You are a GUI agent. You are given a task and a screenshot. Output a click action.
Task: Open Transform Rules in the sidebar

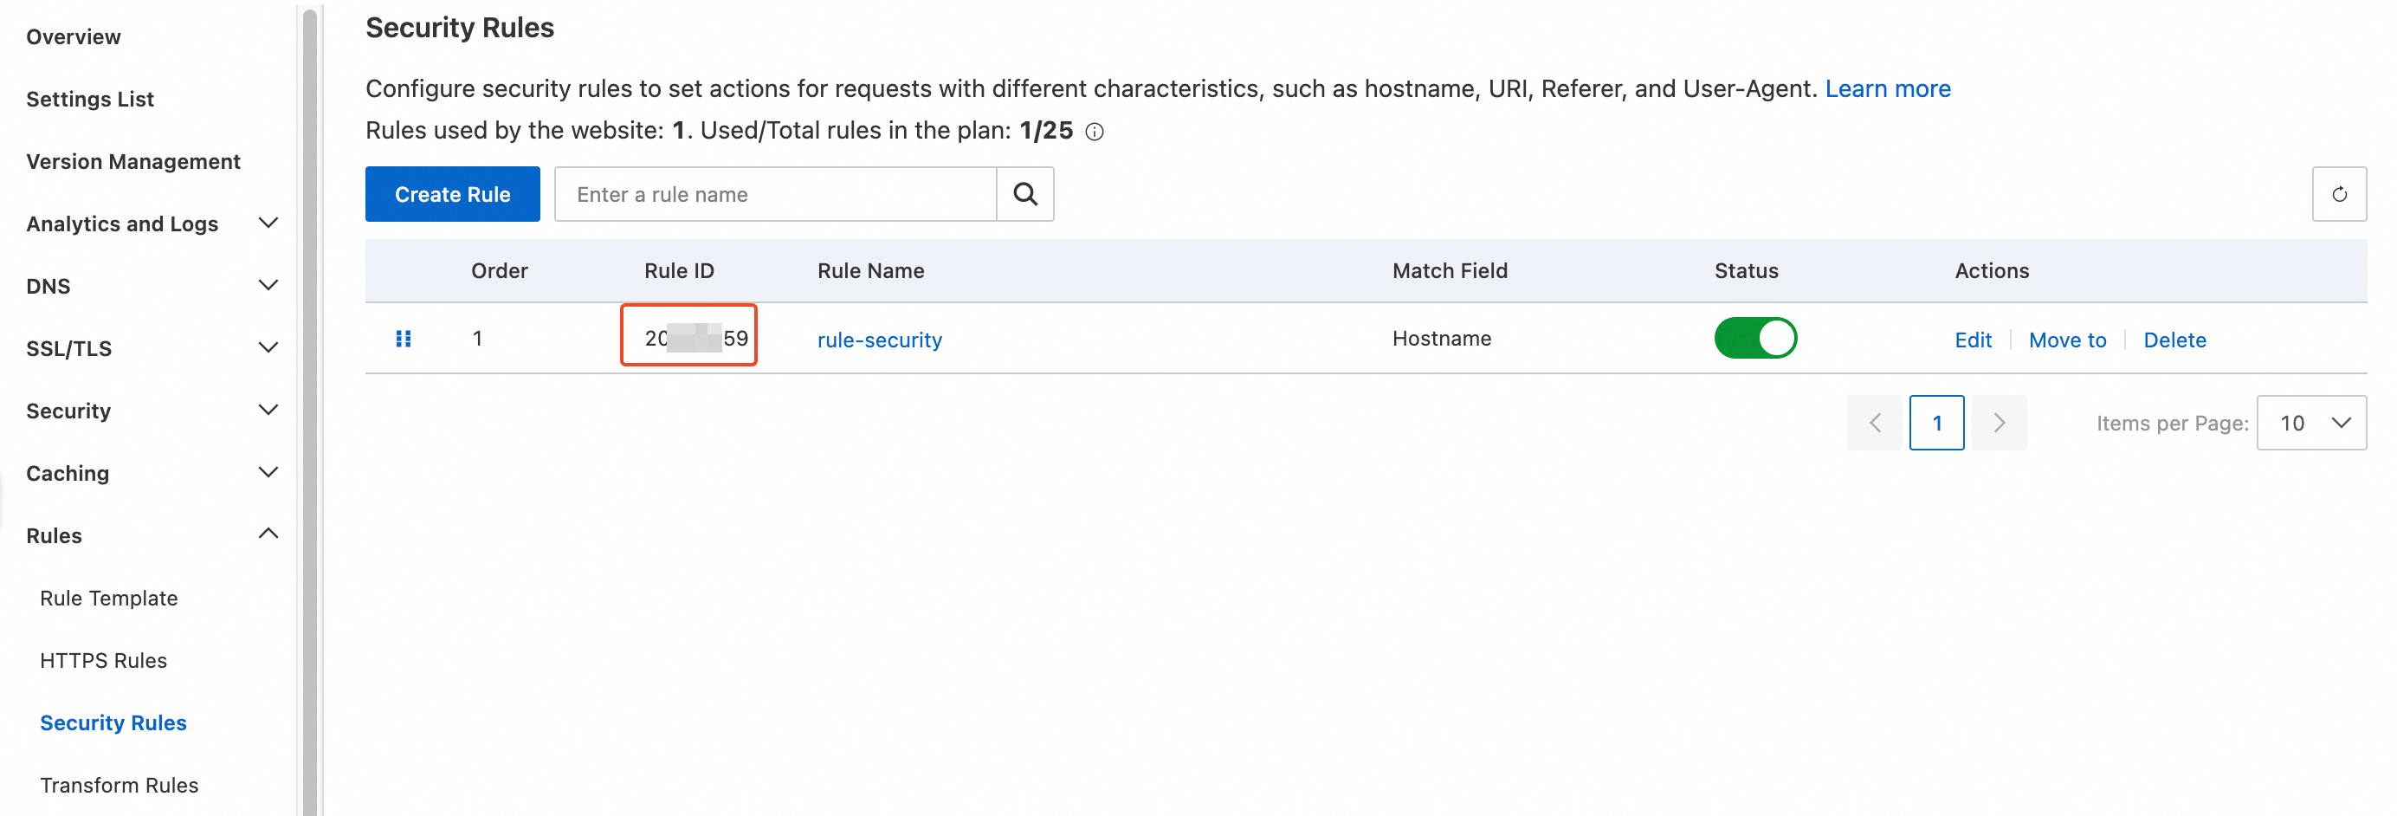tap(120, 786)
